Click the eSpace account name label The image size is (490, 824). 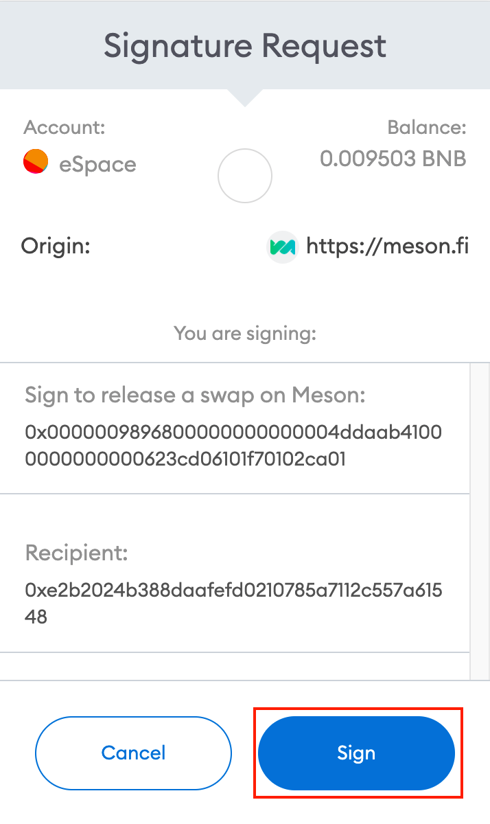[x=100, y=164]
